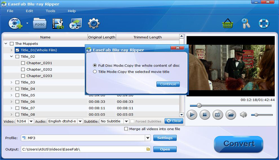Click the Original Length column header

(102, 37)
